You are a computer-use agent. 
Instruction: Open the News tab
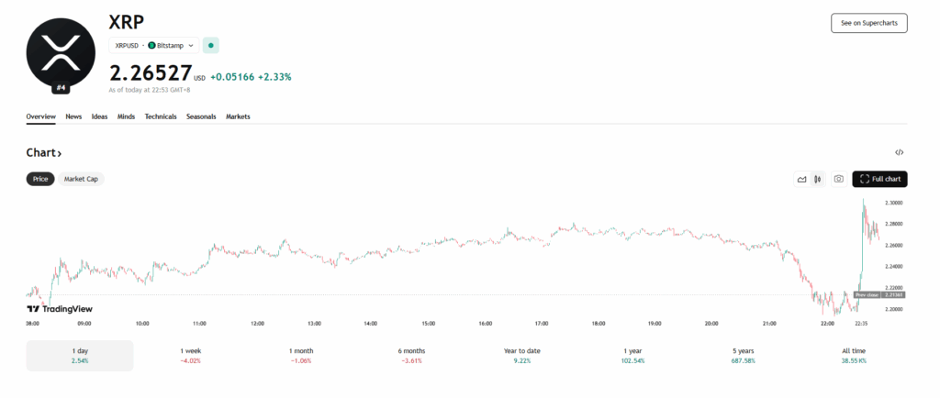73,116
